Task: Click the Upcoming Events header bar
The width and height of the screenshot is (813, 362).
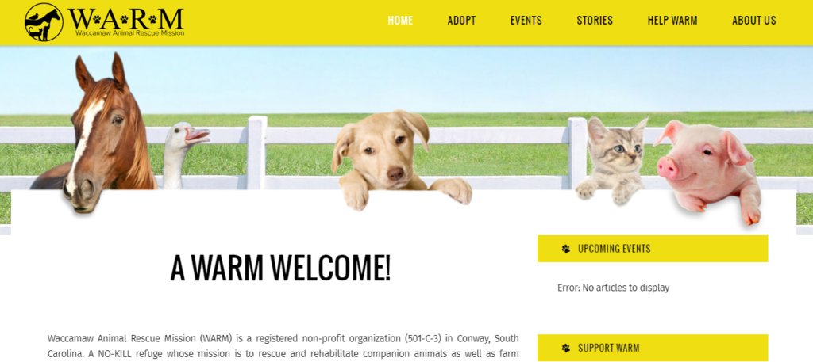Action: (x=653, y=249)
